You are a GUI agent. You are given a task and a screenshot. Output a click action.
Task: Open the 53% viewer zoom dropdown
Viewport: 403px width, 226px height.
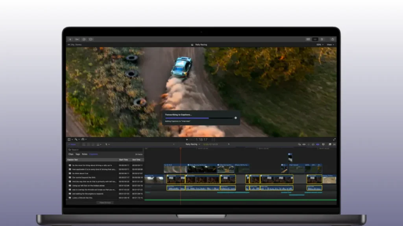(319, 45)
